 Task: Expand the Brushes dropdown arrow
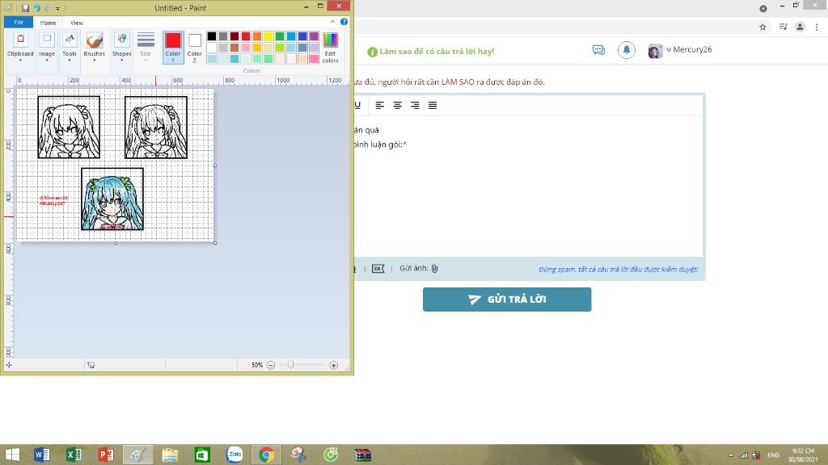click(95, 60)
